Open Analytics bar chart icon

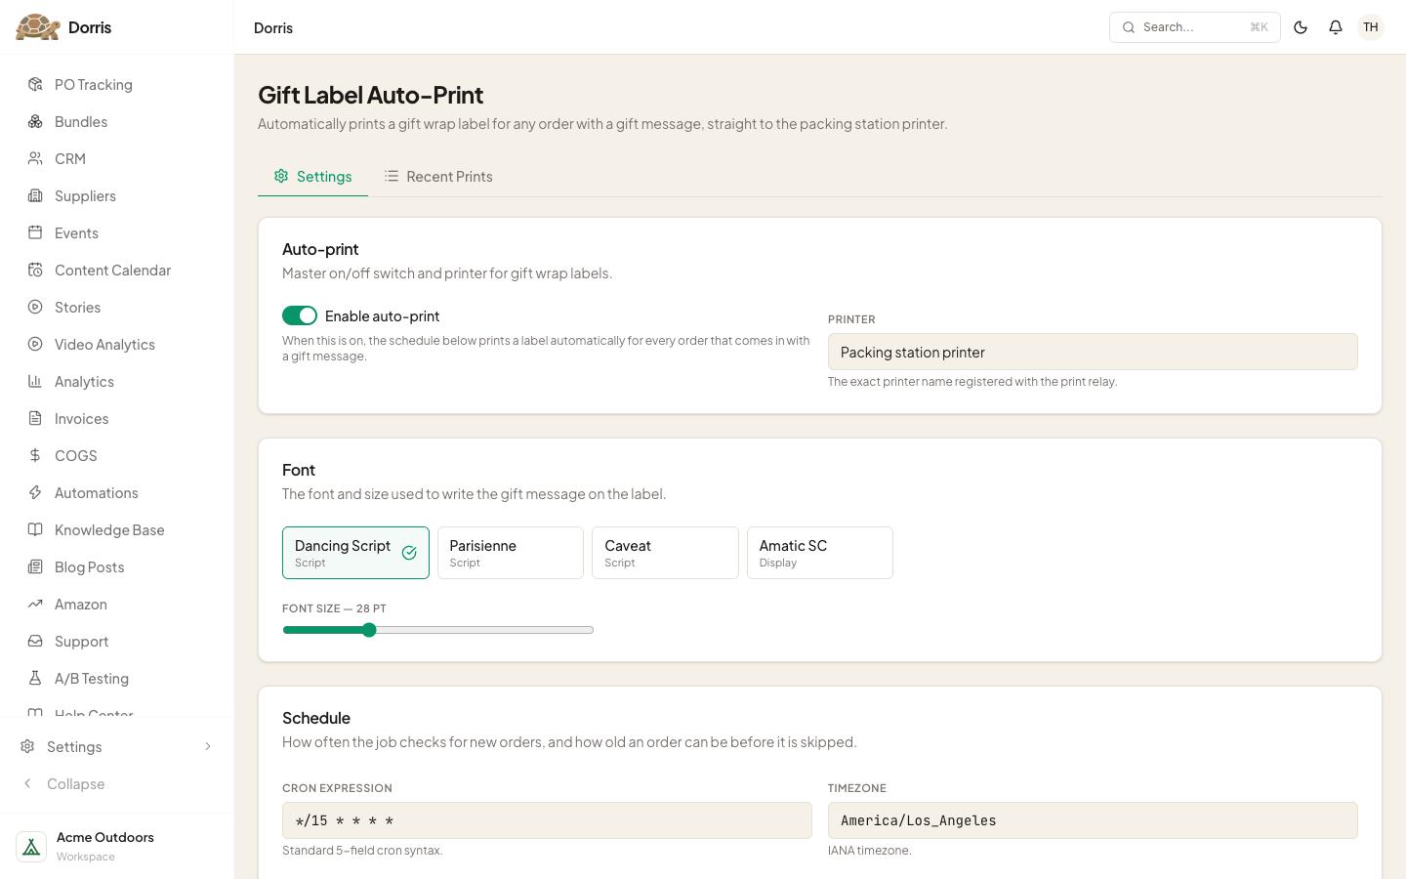[35, 382]
